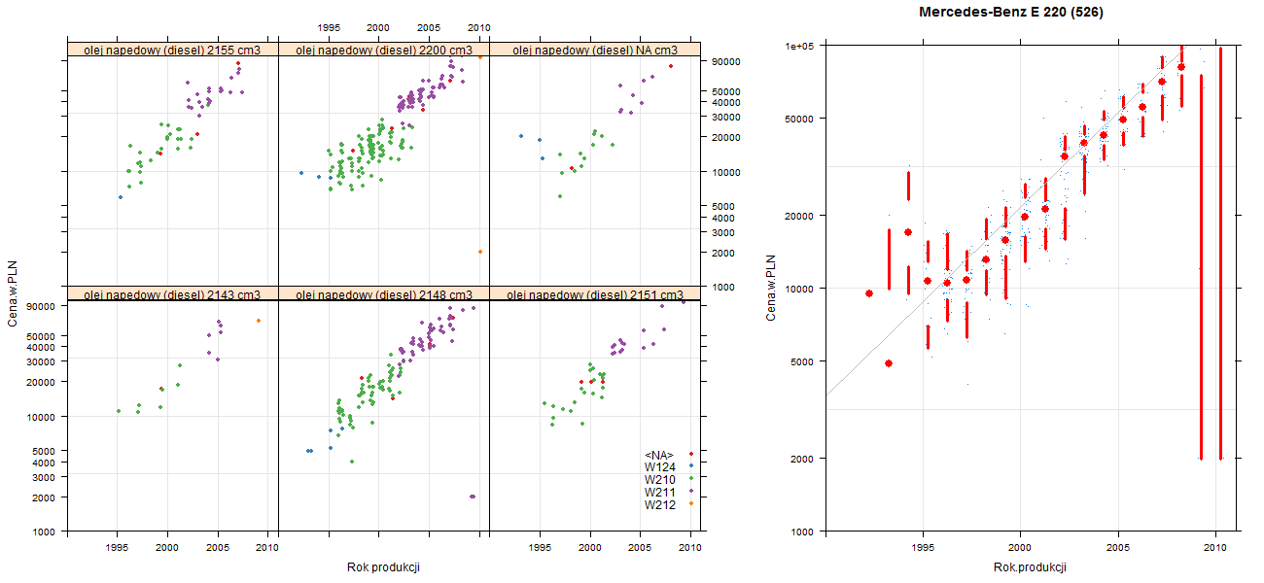The height and width of the screenshot is (583, 1264).
Task: Click the chart title 'Mercedes-Benz E 220 (526)'
Action: (x=1011, y=13)
